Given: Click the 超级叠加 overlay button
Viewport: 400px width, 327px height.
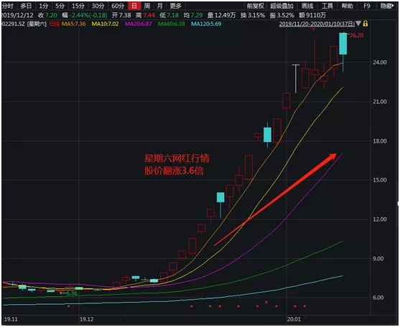Looking at the screenshot, I should (x=282, y=6).
